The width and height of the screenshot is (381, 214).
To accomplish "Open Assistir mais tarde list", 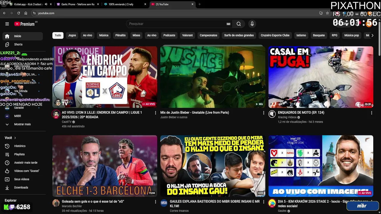I will tap(23, 163).
